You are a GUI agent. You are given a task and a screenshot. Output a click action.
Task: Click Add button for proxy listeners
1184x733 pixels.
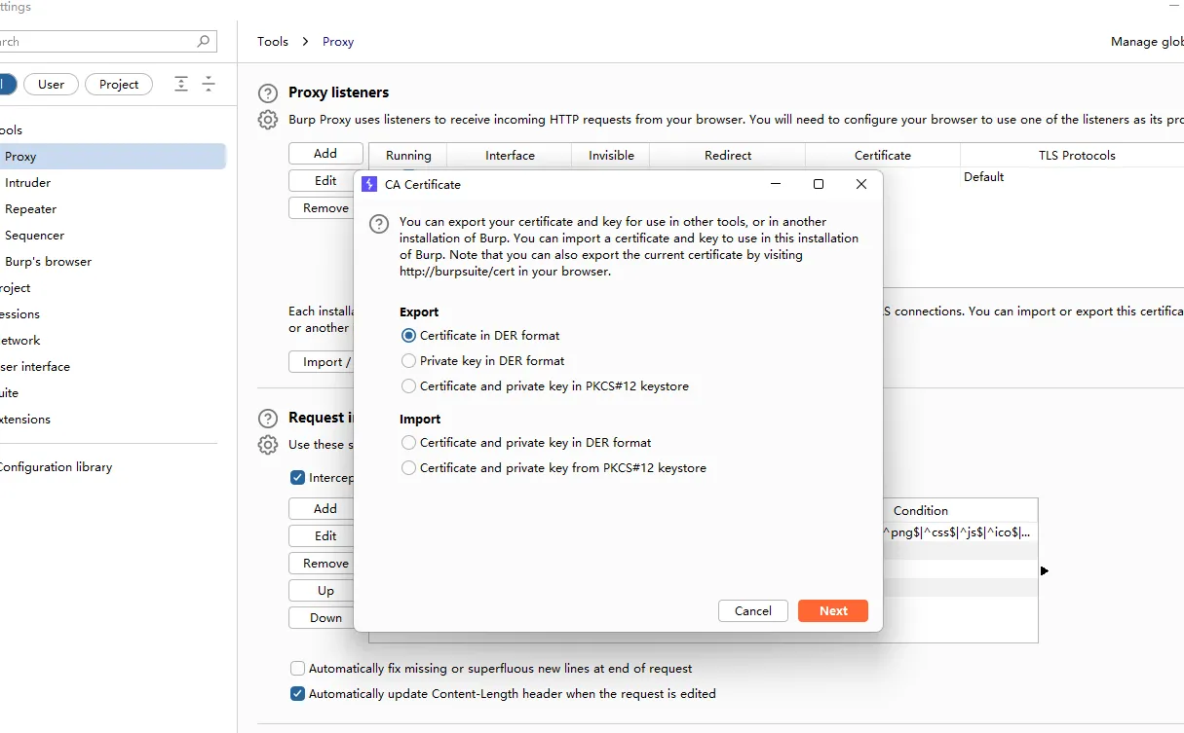(325, 154)
